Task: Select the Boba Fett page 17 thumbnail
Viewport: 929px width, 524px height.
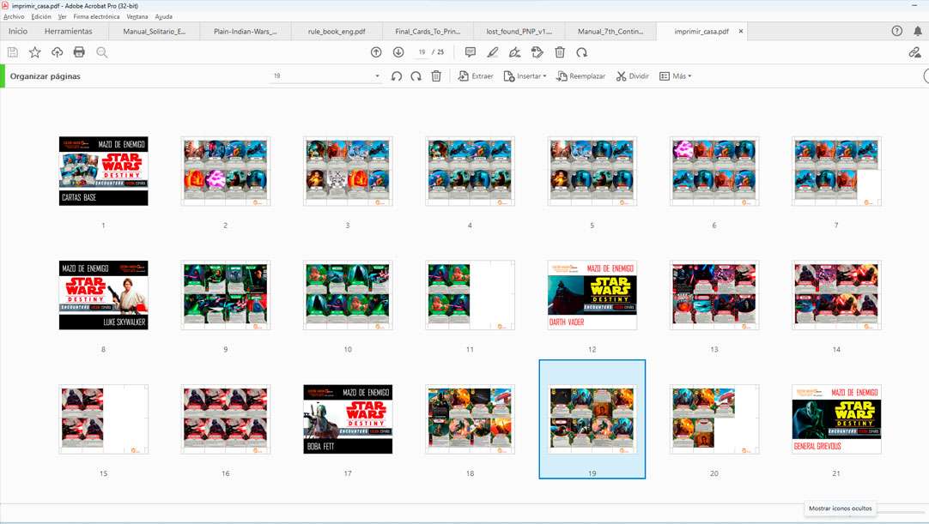Action: pos(348,419)
